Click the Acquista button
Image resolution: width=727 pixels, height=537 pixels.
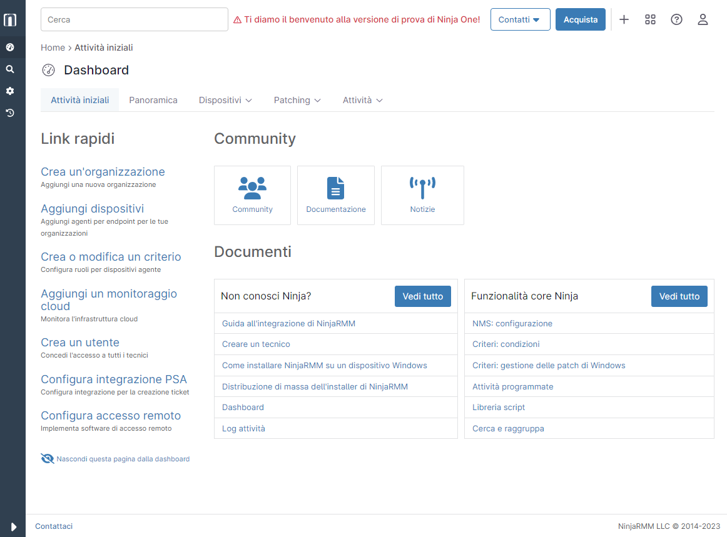(581, 19)
